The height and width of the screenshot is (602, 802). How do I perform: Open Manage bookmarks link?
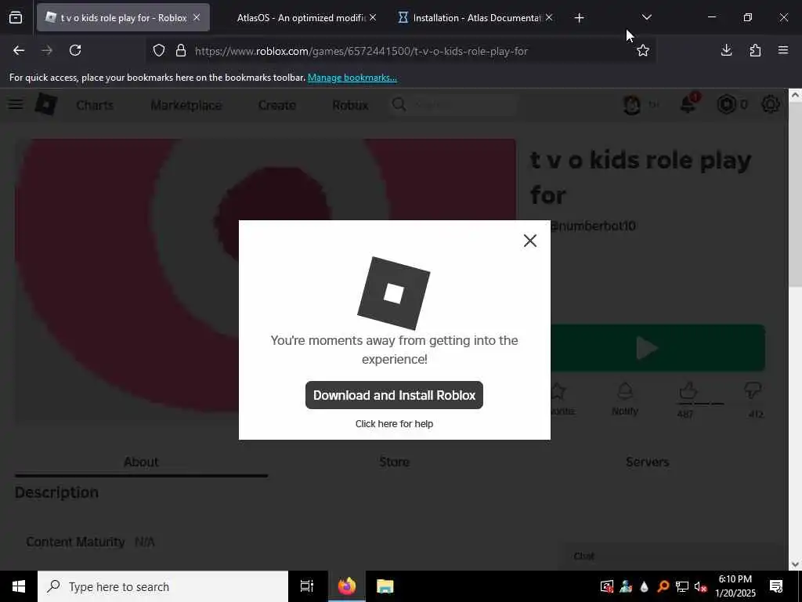click(x=352, y=78)
